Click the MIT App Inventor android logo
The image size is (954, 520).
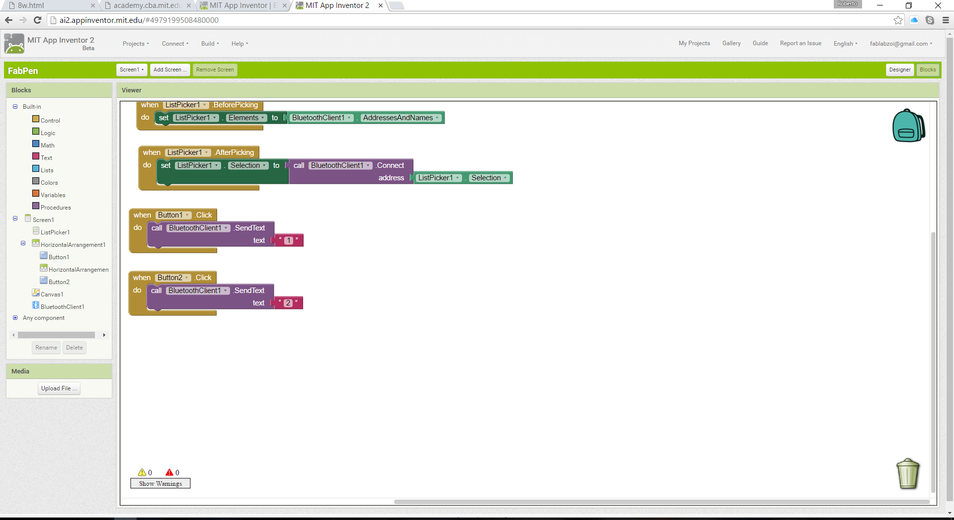(x=14, y=44)
